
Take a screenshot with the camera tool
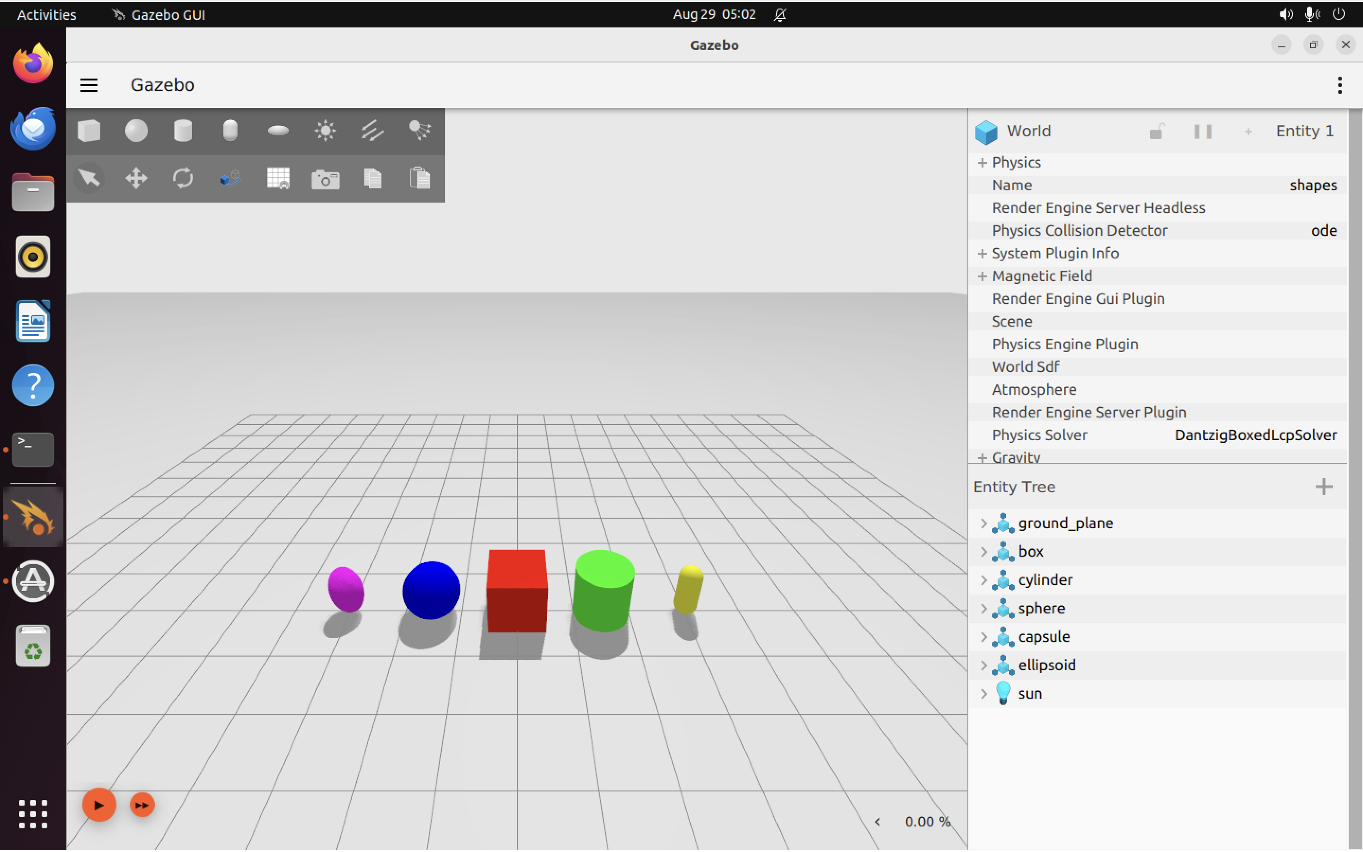pos(325,178)
